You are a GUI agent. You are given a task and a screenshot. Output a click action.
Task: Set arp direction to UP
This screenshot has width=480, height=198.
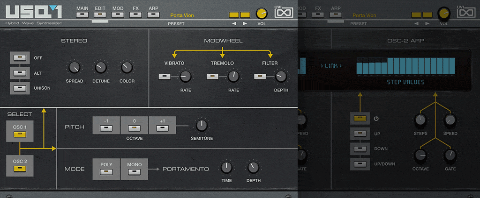pyautogui.click(x=360, y=133)
